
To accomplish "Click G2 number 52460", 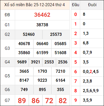I will coord(29,34).
